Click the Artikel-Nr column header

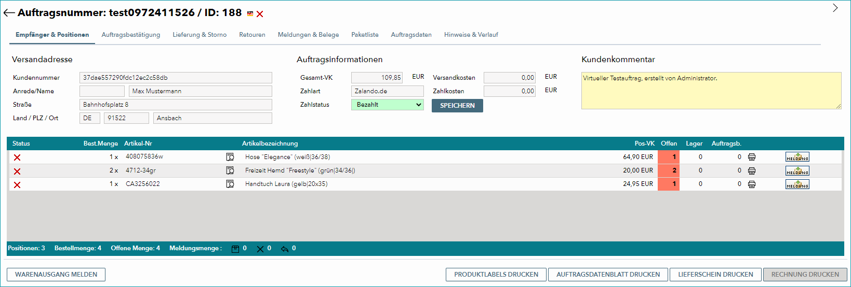(x=138, y=143)
